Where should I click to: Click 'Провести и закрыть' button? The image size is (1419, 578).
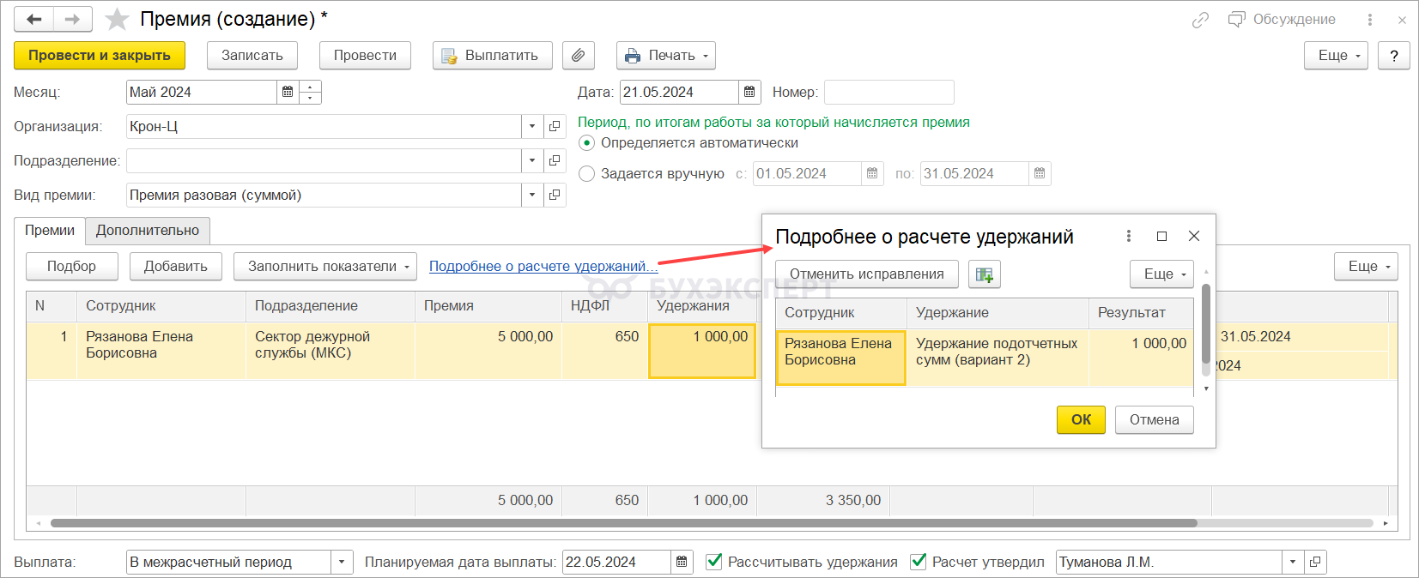[100, 56]
